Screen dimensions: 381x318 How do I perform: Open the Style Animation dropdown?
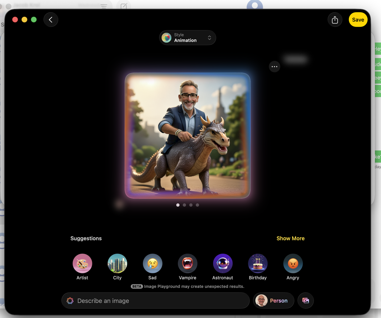pyautogui.click(x=188, y=38)
